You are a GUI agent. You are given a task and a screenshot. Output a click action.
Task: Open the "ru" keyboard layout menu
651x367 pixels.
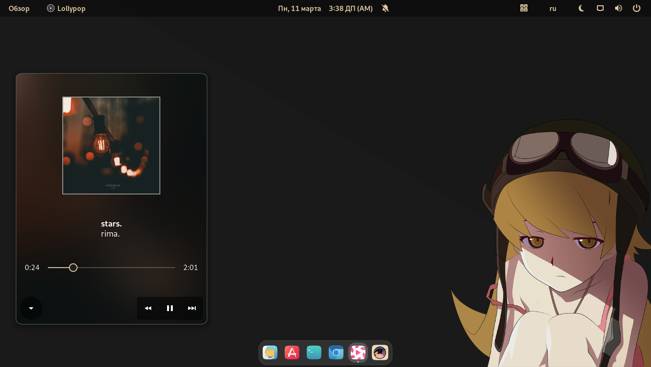[x=553, y=8]
